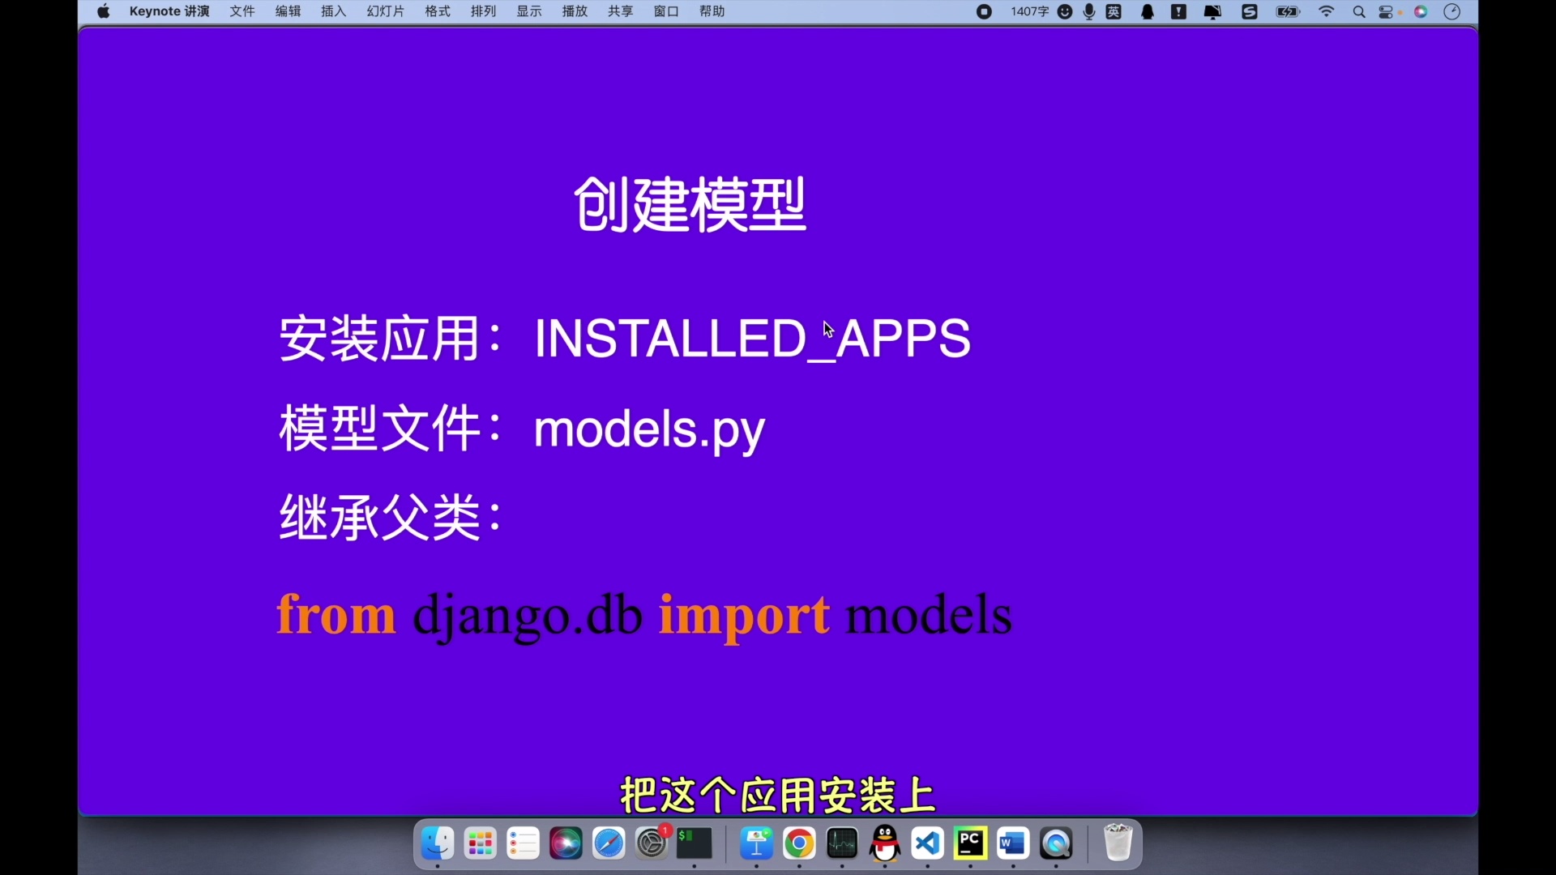
Task: Open QuickTime Player in the Dock
Action: click(x=1057, y=844)
